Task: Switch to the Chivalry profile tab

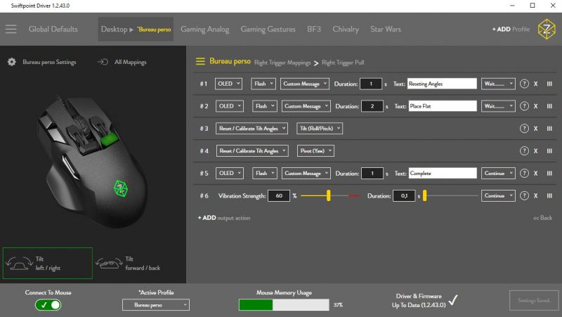Action: [345, 29]
